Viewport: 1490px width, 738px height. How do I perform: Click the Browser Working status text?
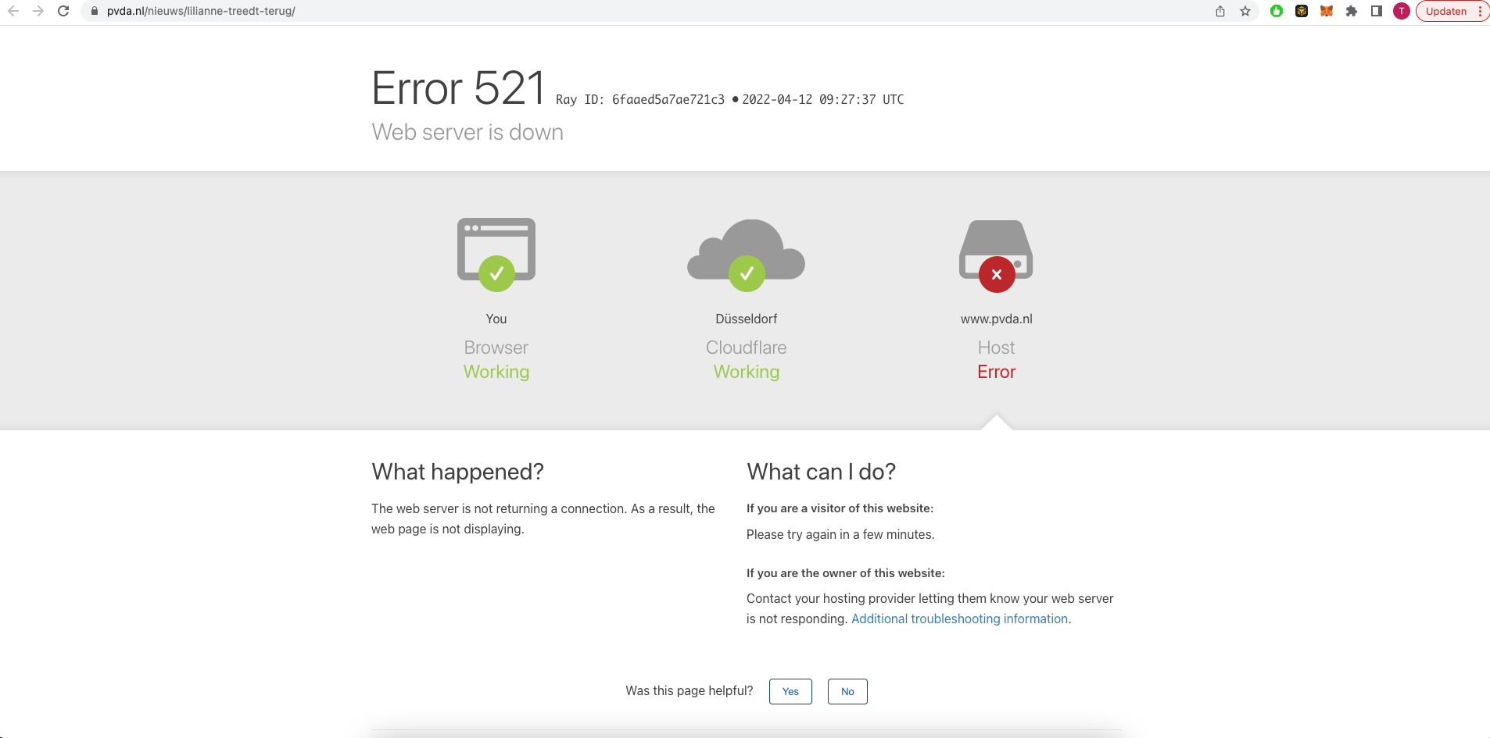(496, 372)
